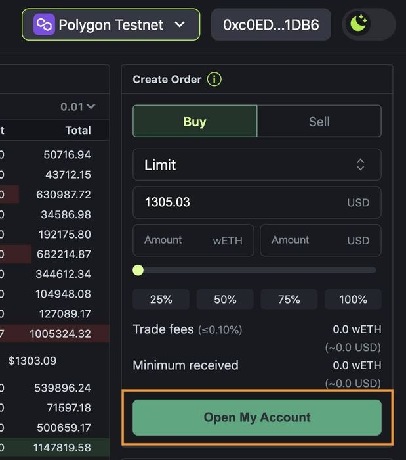Set amount to 75%

coord(289,299)
